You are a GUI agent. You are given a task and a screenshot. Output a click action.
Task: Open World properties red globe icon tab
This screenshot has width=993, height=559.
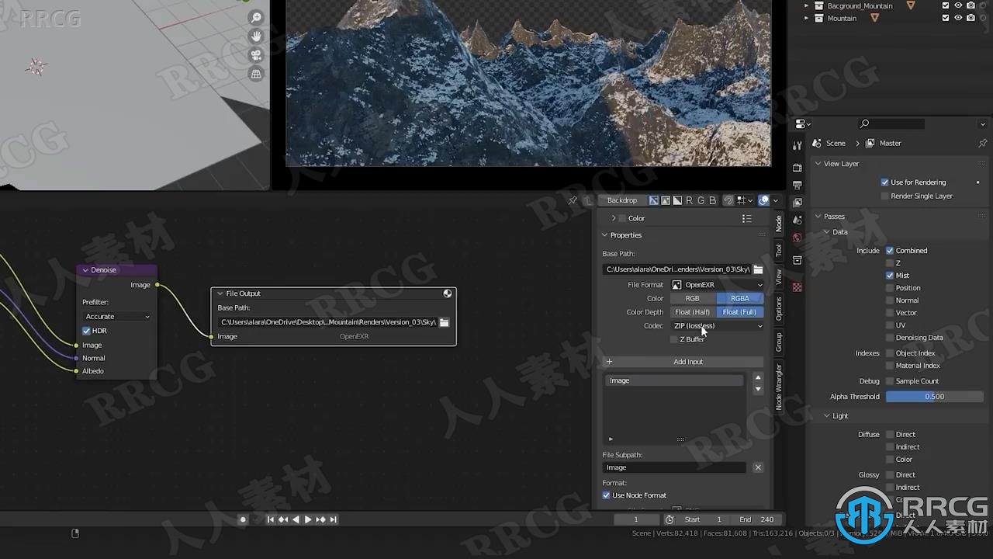click(797, 238)
